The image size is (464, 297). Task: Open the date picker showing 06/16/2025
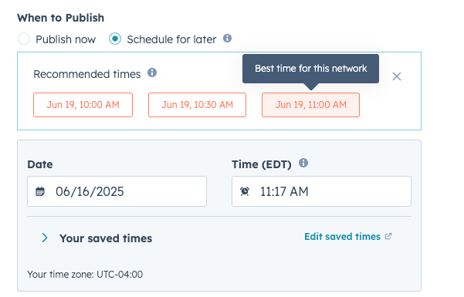[117, 191]
